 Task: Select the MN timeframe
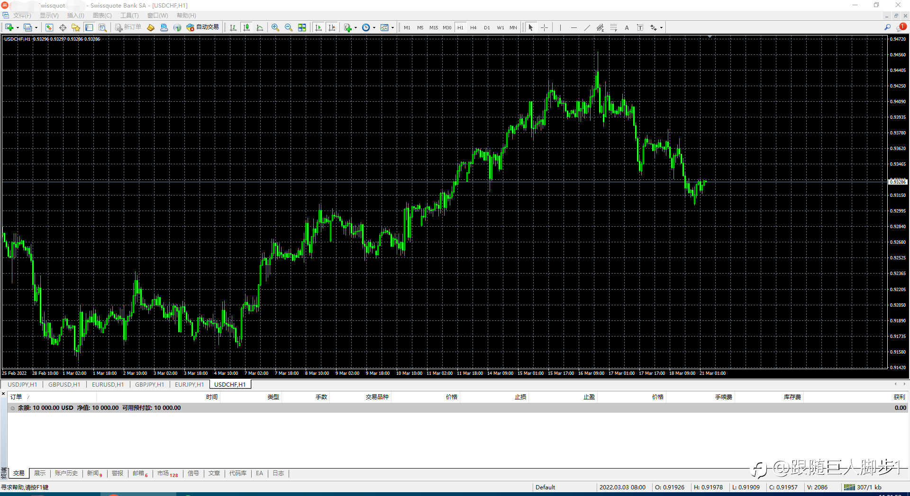[x=513, y=27]
